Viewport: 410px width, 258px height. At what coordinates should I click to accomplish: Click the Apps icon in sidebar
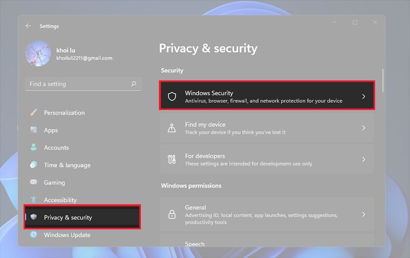(x=34, y=130)
